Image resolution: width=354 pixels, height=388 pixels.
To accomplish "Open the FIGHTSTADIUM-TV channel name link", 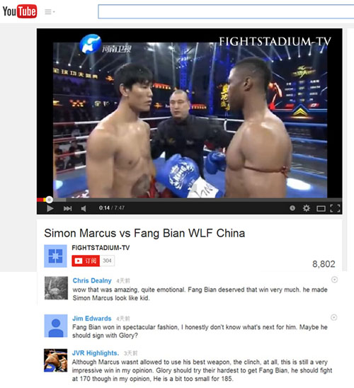I will tap(101, 248).
